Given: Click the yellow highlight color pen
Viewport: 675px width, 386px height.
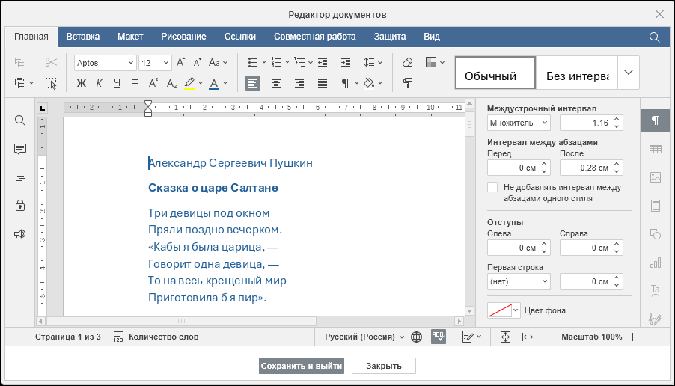Looking at the screenshot, I should 189,83.
